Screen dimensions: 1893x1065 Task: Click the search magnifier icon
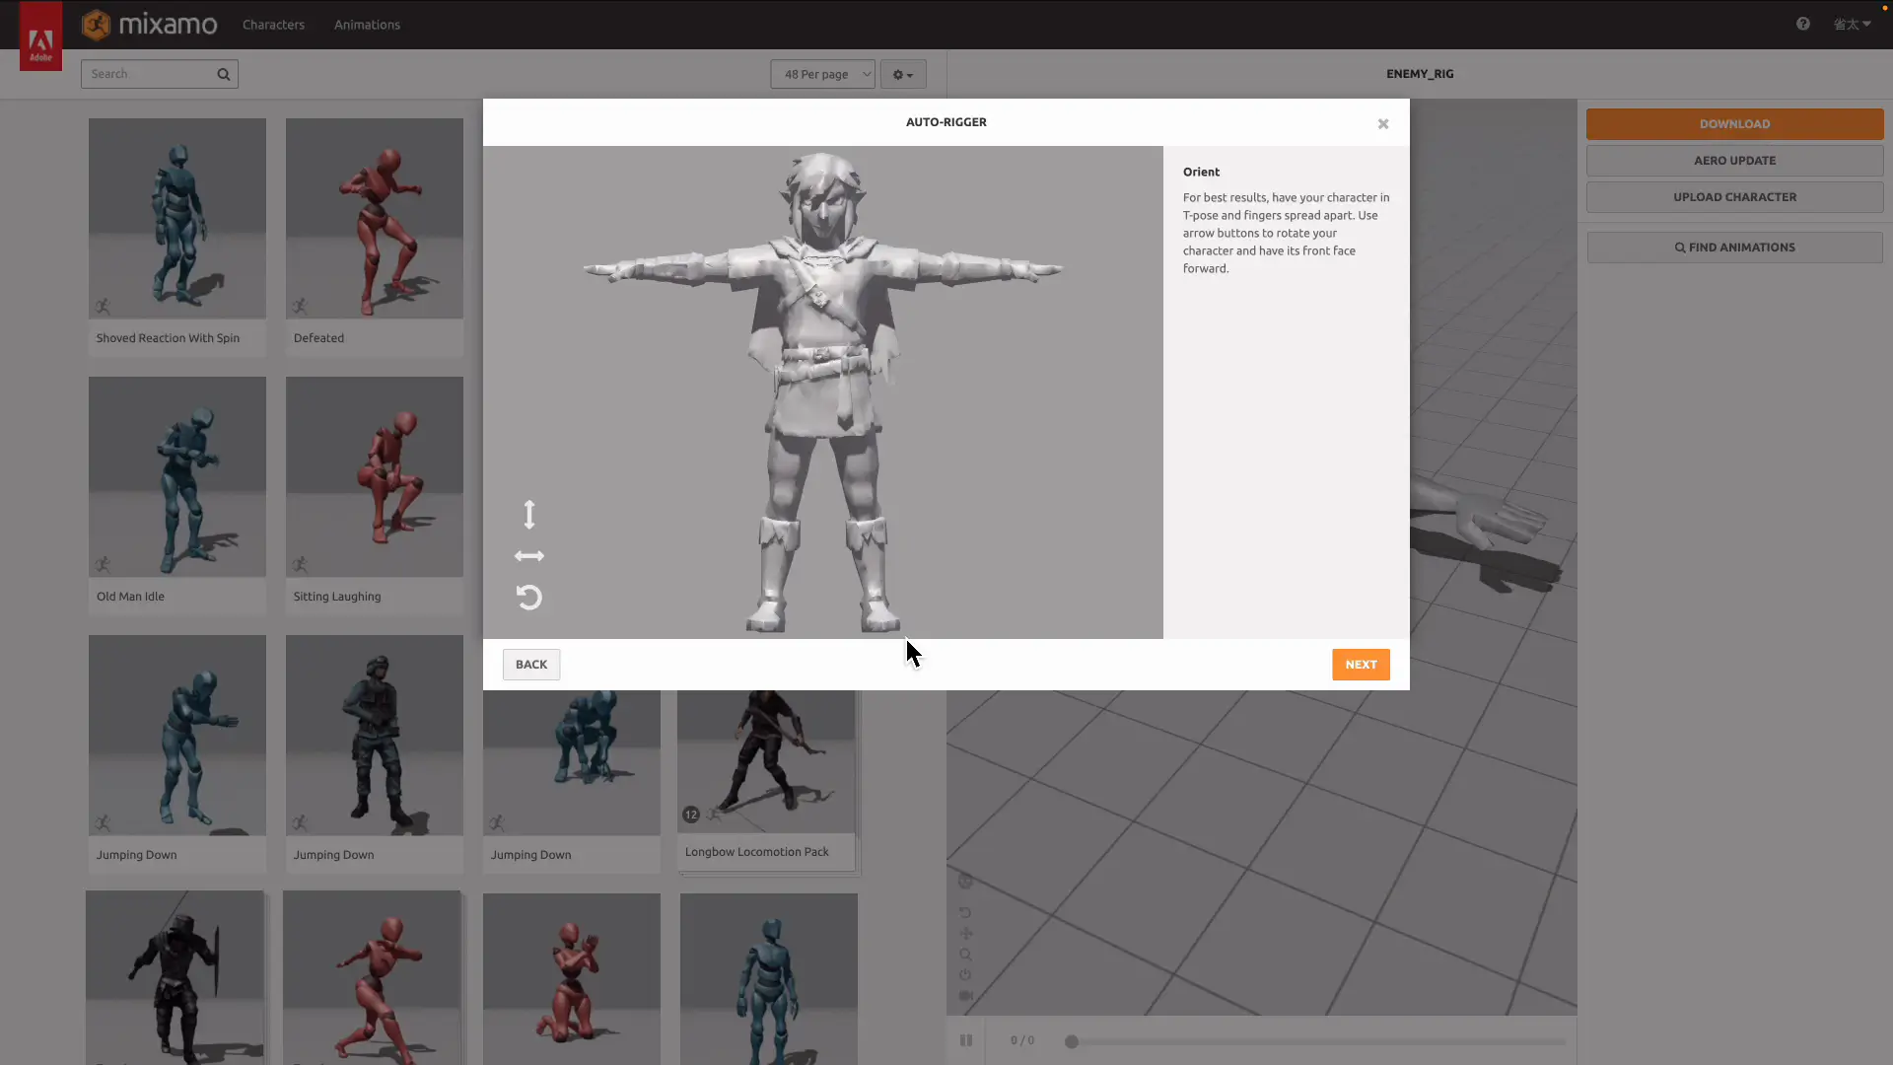pyautogui.click(x=224, y=74)
